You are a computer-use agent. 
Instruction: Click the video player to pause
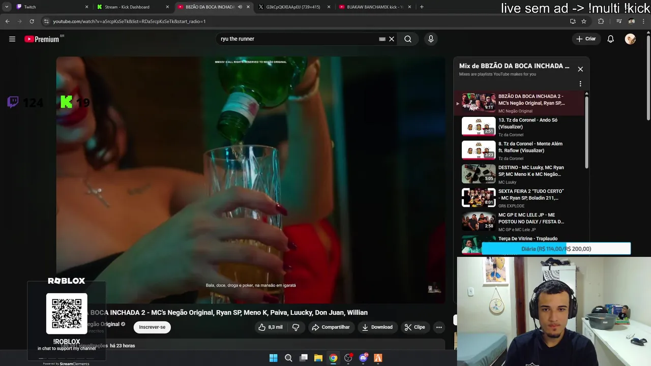(250, 180)
